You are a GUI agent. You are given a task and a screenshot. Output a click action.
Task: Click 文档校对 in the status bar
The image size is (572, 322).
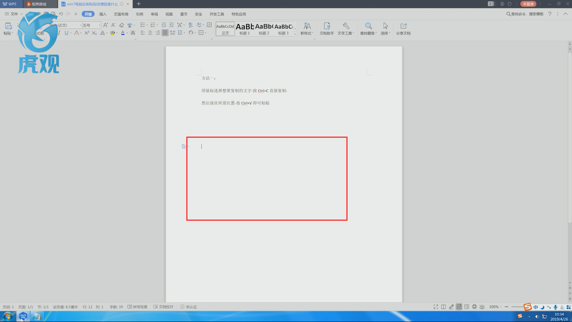click(164, 307)
